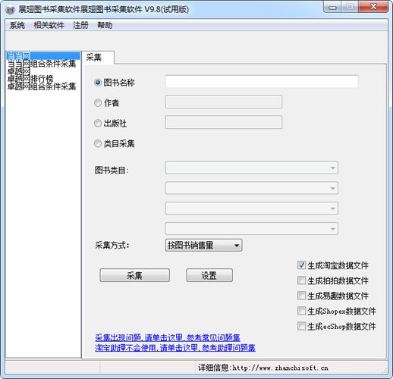The width and height of the screenshot is (393, 379).
Task: Focus the 出版社 text field
Action: point(224,122)
